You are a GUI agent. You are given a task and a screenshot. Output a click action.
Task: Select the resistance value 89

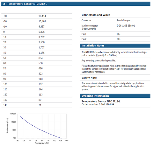pos(40,100)
